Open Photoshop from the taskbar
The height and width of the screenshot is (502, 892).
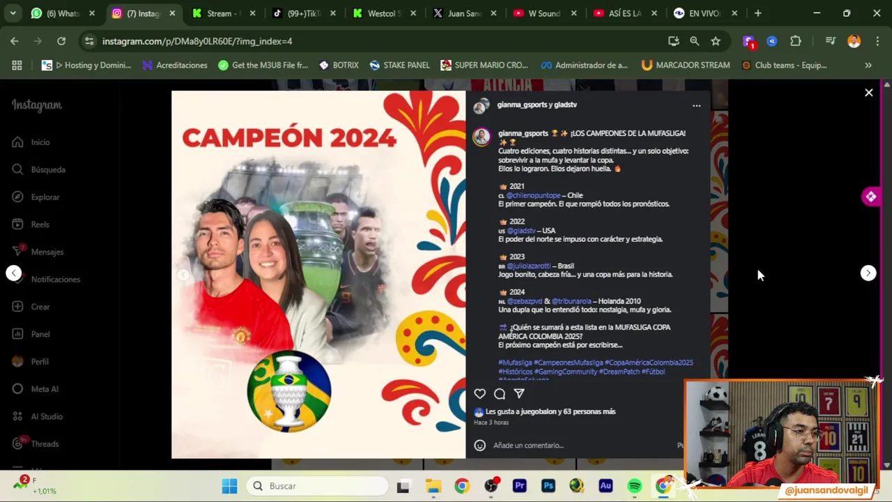tap(548, 486)
